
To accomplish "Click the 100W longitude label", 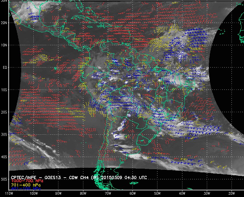I will [34, 194].
